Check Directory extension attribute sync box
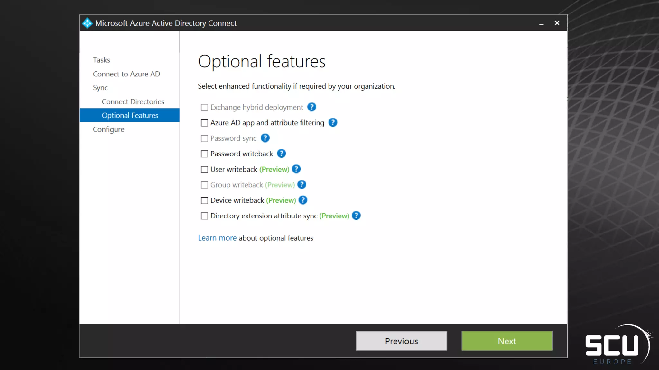Screen dimensions: 659x370 click(204, 216)
